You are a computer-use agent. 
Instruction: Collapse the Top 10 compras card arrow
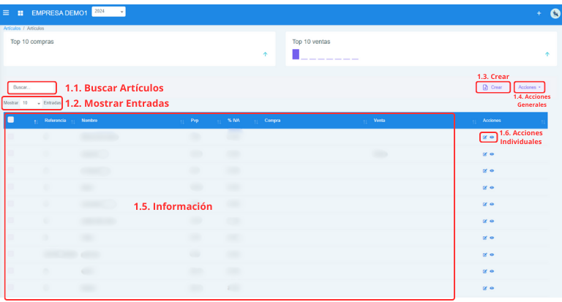[265, 54]
